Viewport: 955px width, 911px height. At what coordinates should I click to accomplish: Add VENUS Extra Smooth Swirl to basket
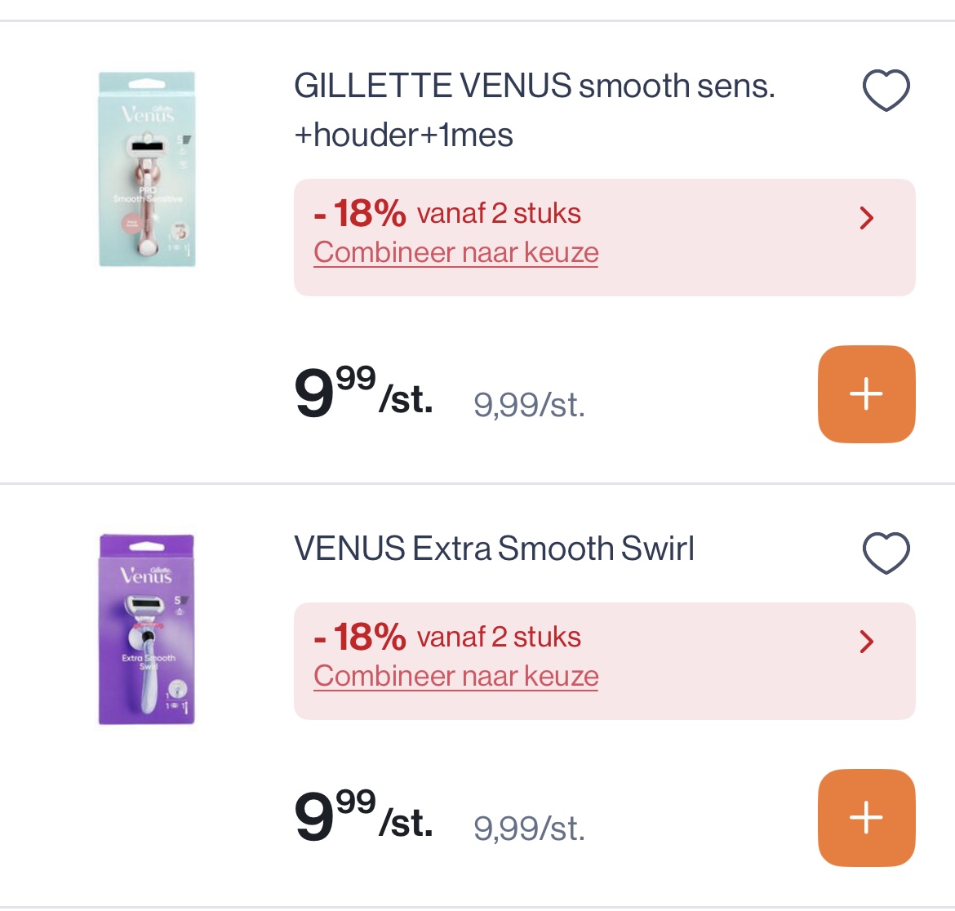point(866,817)
